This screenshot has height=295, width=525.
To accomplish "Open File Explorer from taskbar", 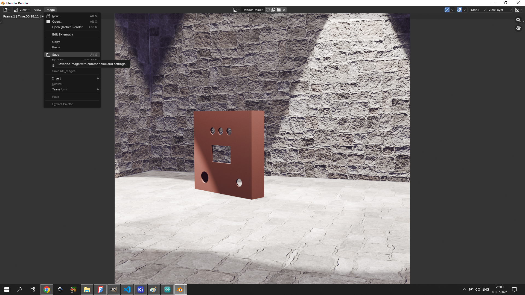I will (87, 290).
